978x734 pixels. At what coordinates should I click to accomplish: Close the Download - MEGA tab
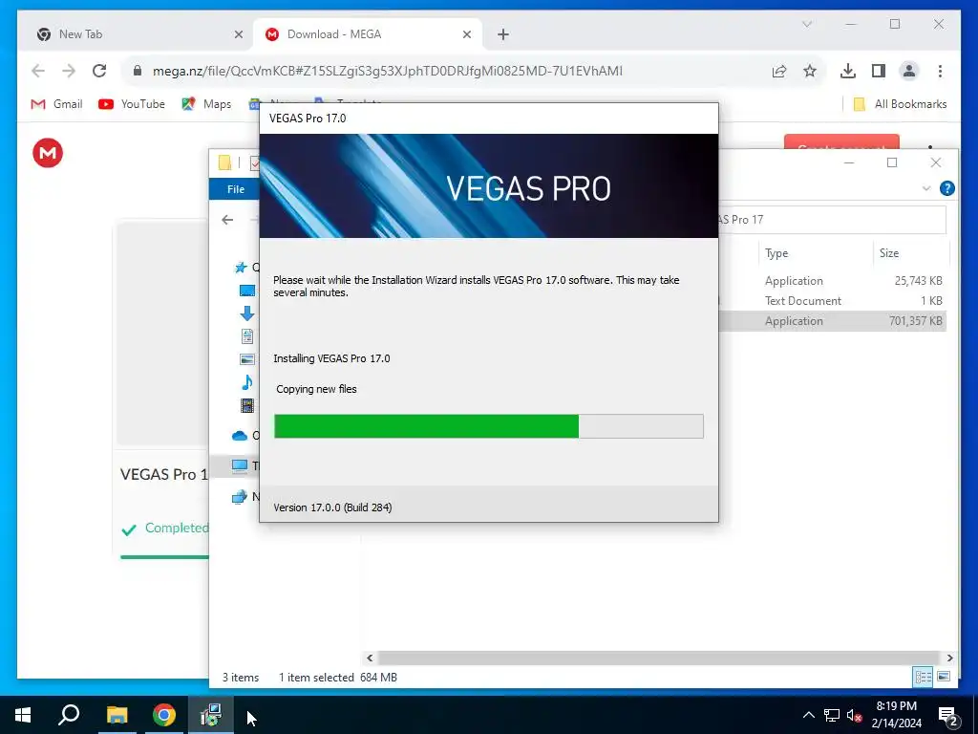click(466, 34)
